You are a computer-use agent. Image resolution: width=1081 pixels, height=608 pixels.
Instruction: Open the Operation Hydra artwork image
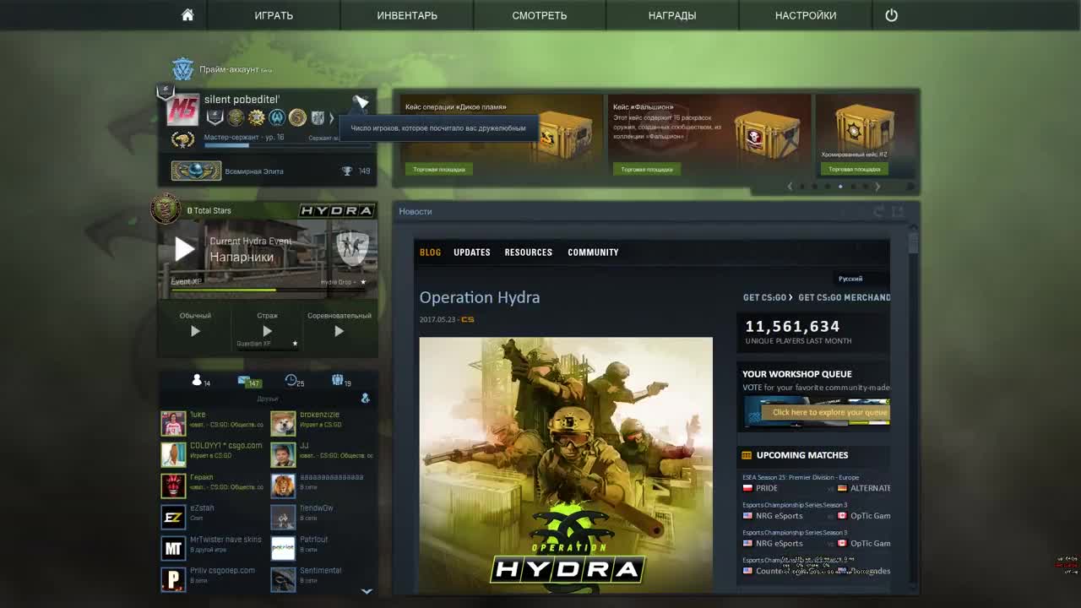coord(566,464)
